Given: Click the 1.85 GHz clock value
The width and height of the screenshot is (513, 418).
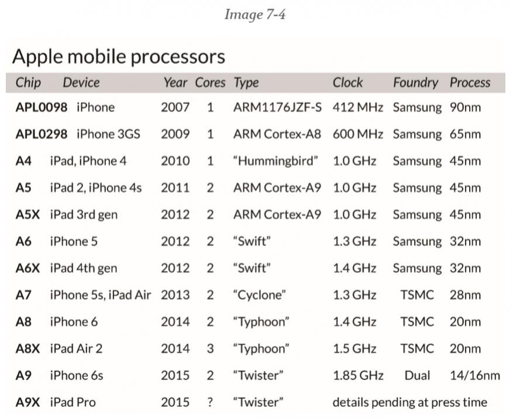Looking at the screenshot, I should (x=358, y=375).
